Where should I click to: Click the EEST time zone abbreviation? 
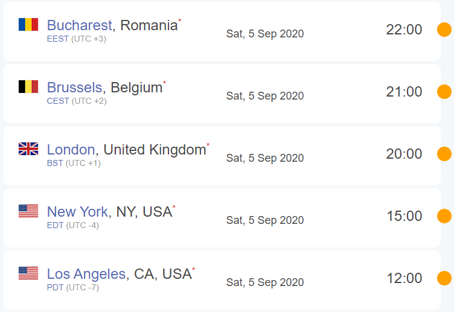(x=58, y=39)
